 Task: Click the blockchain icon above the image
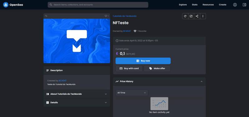(x=46, y=16)
